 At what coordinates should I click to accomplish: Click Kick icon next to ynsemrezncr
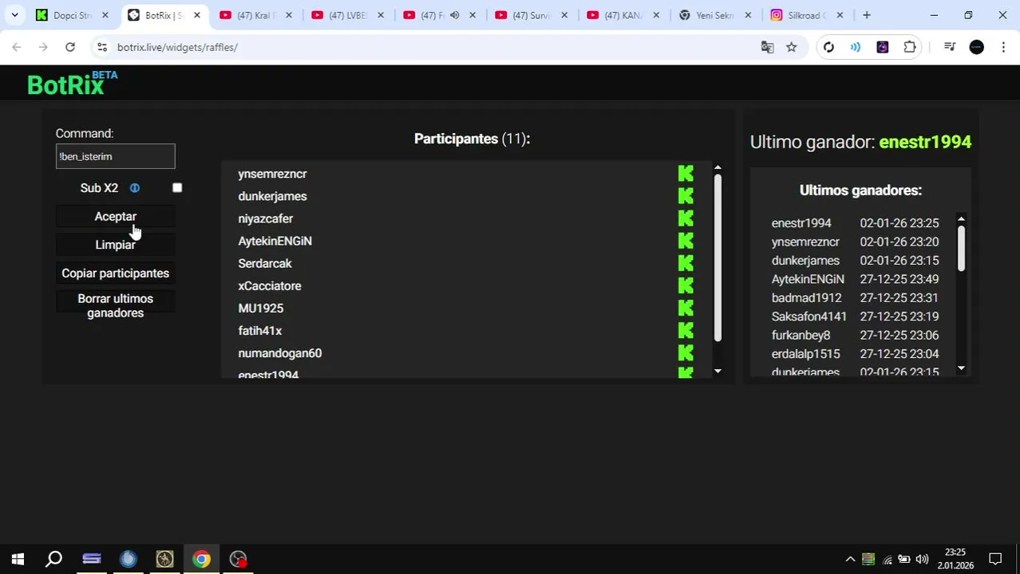pyautogui.click(x=686, y=174)
